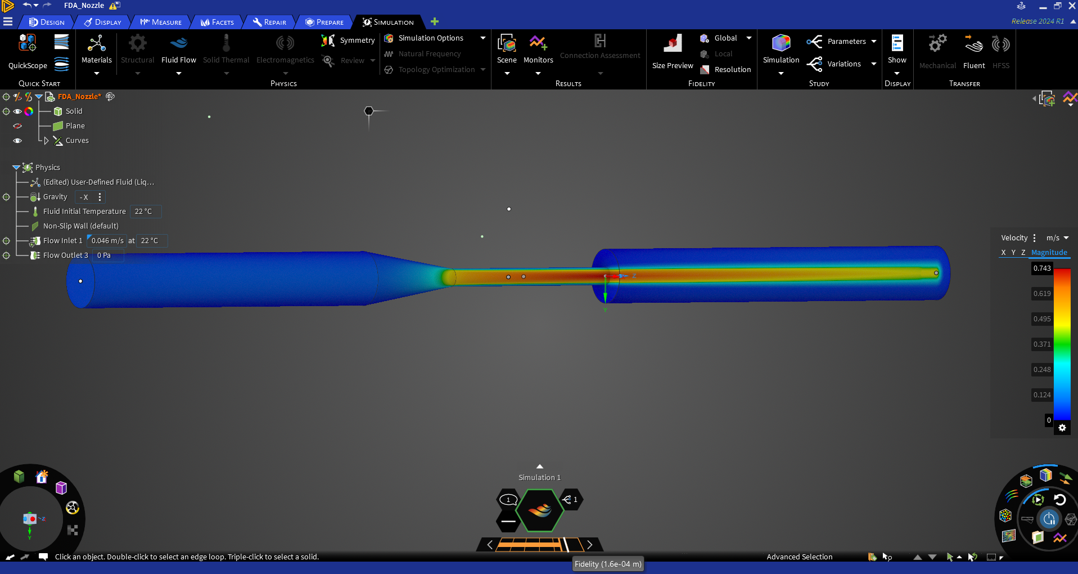Click Advanced Selection in status bar

click(799, 557)
